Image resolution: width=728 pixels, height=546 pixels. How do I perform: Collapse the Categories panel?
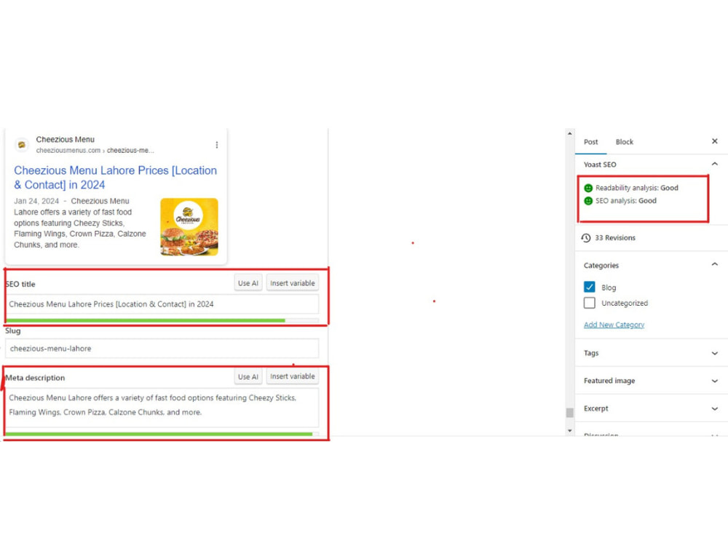point(715,265)
